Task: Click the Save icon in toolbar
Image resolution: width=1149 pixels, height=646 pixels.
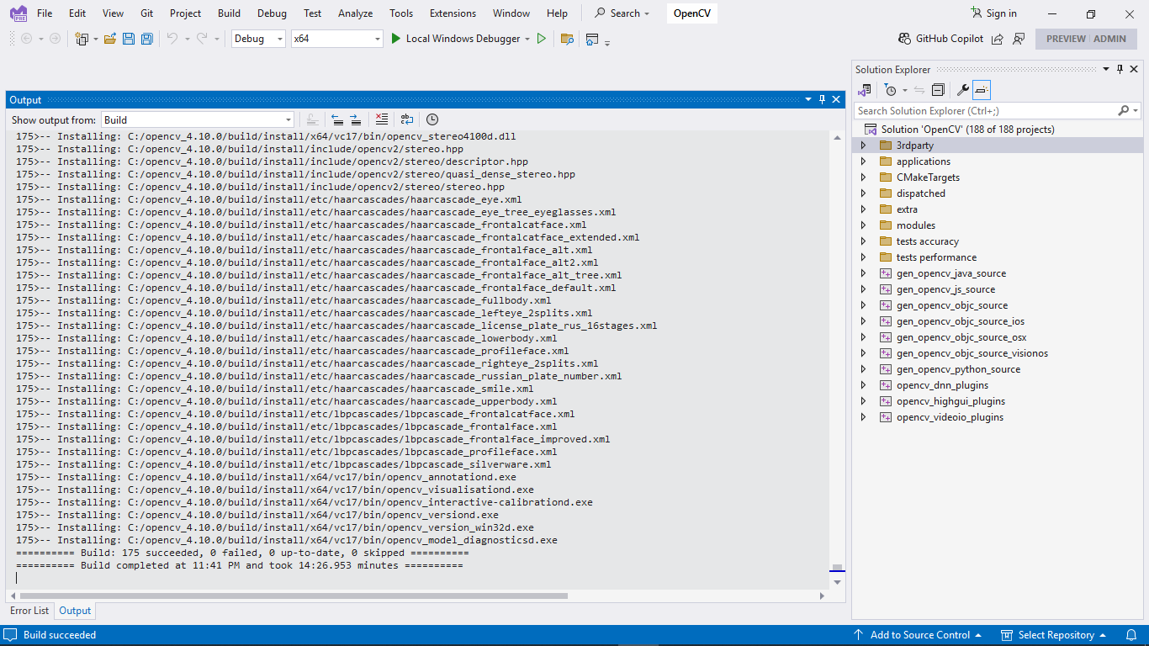Action: (129, 39)
